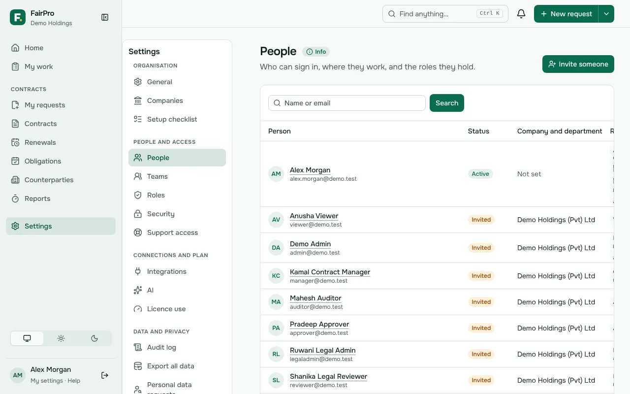Viewport: 630px width, 394px height.
Task: Open AI settings
Action: [177, 290]
